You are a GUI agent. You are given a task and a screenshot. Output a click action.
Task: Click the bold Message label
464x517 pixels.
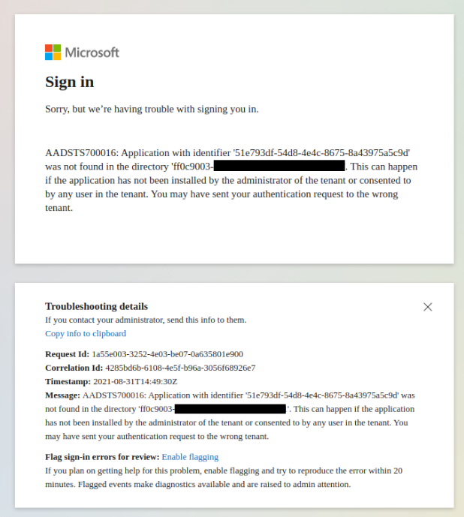[62, 395]
